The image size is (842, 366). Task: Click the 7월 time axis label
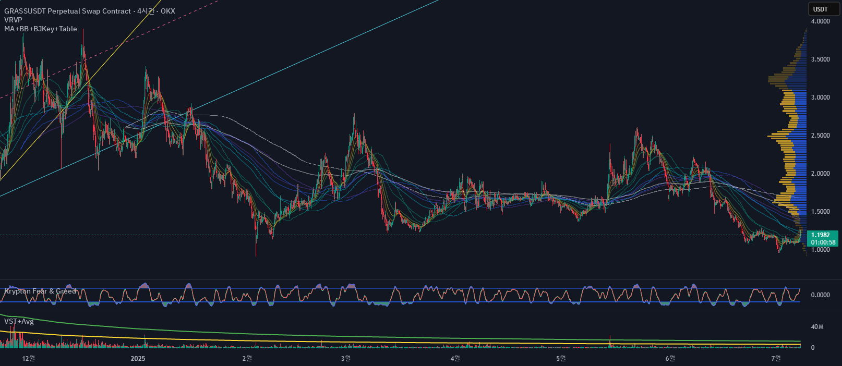coord(776,358)
